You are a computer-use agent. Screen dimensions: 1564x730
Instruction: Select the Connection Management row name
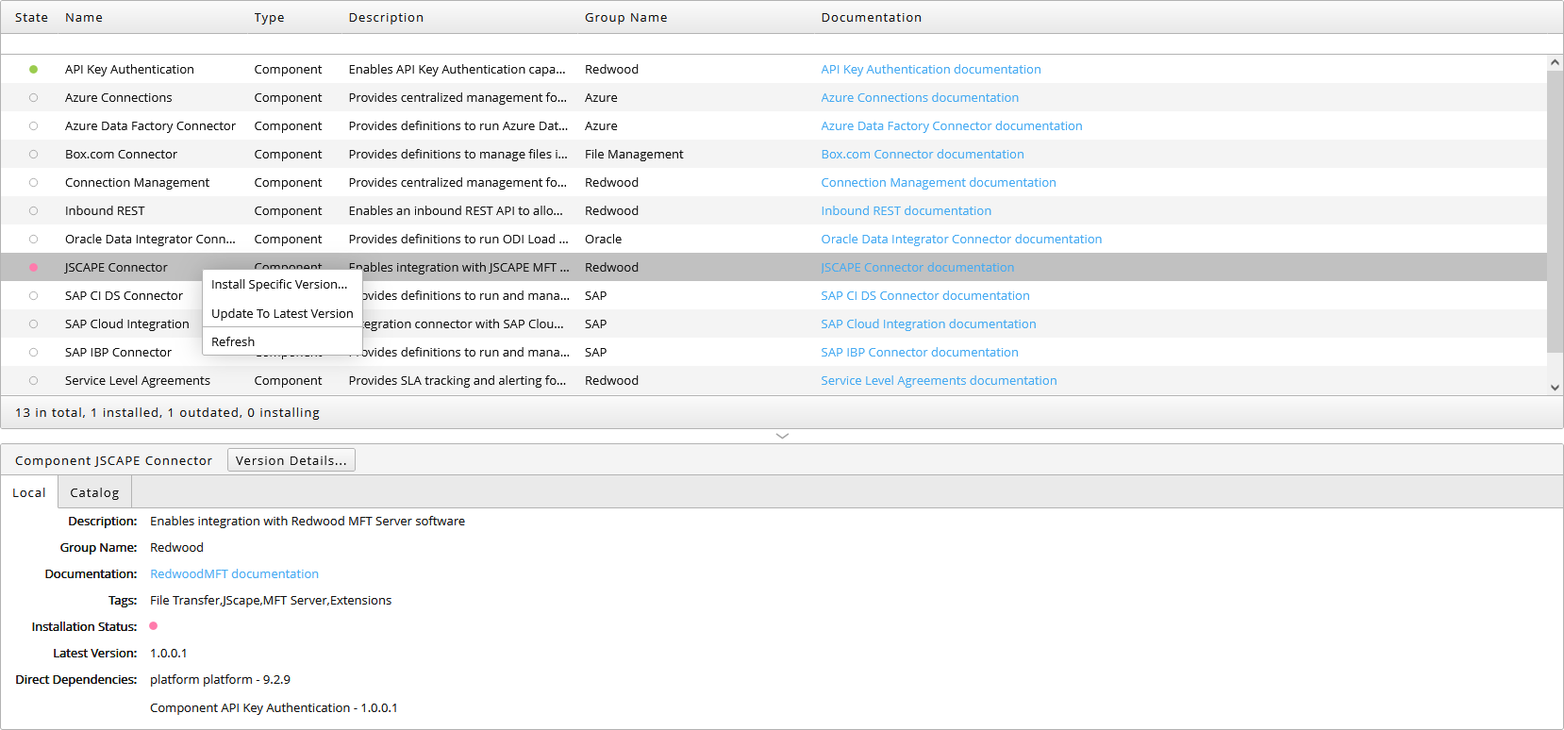(x=137, y=182)
